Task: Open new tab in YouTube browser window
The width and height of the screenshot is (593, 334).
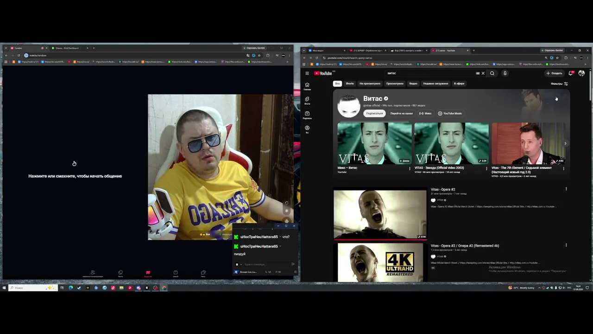Action: 473,50
